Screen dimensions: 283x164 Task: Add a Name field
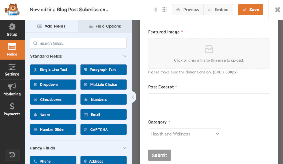53,114
